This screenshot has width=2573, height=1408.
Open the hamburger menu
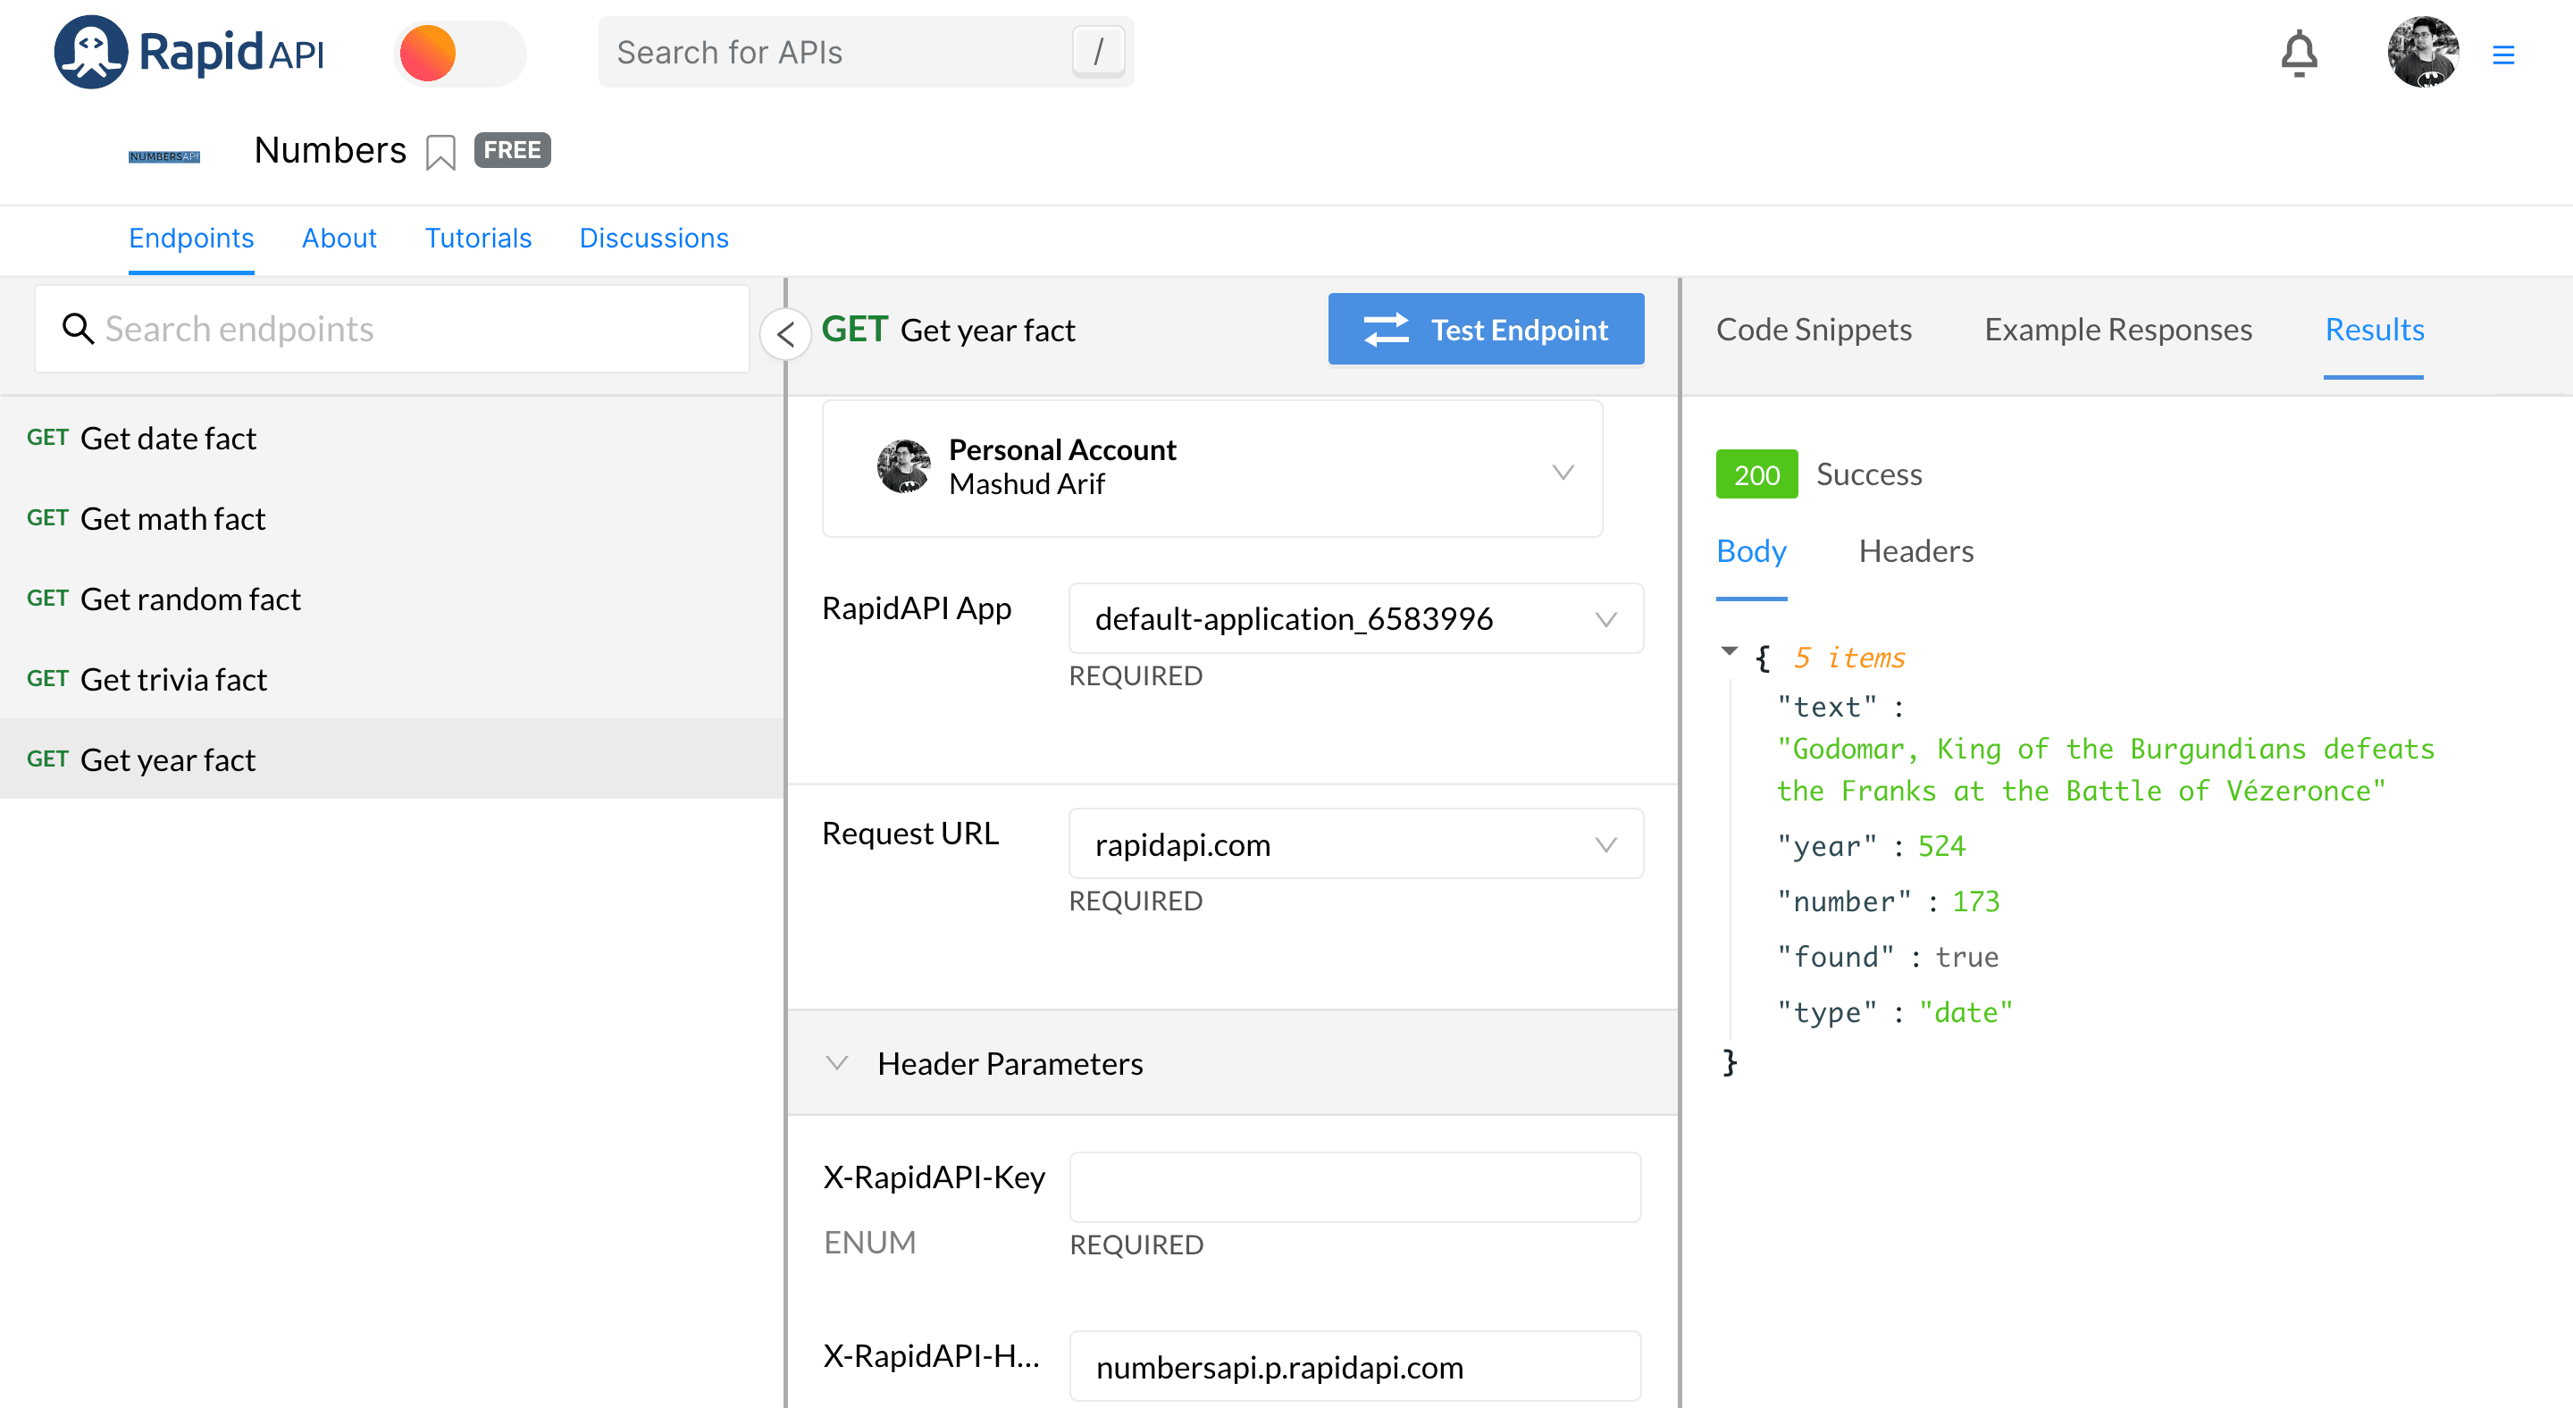coord(2503,54)
